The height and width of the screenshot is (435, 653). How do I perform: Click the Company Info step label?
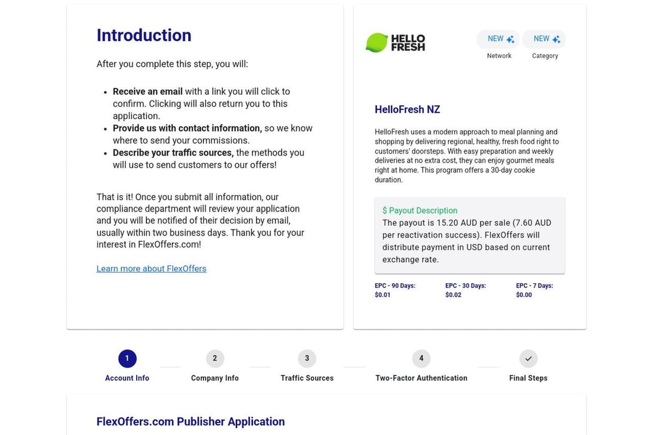[215, 378]
